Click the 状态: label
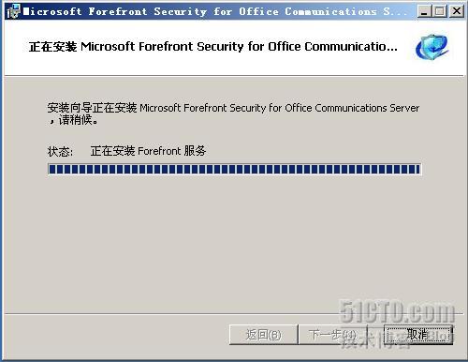The height and width of the screenshot is (362, 468). (x=60, y=152)
